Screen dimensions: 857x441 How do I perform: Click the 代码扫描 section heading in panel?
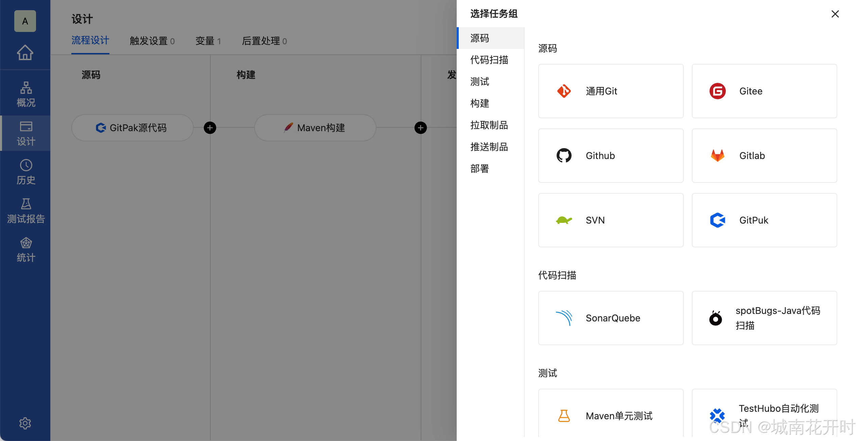click(557, 275)
